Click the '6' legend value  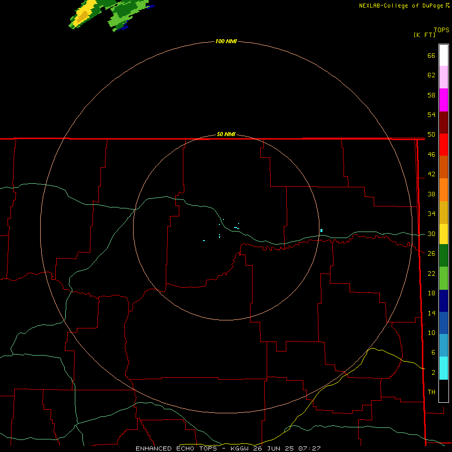tap(433, 353)
